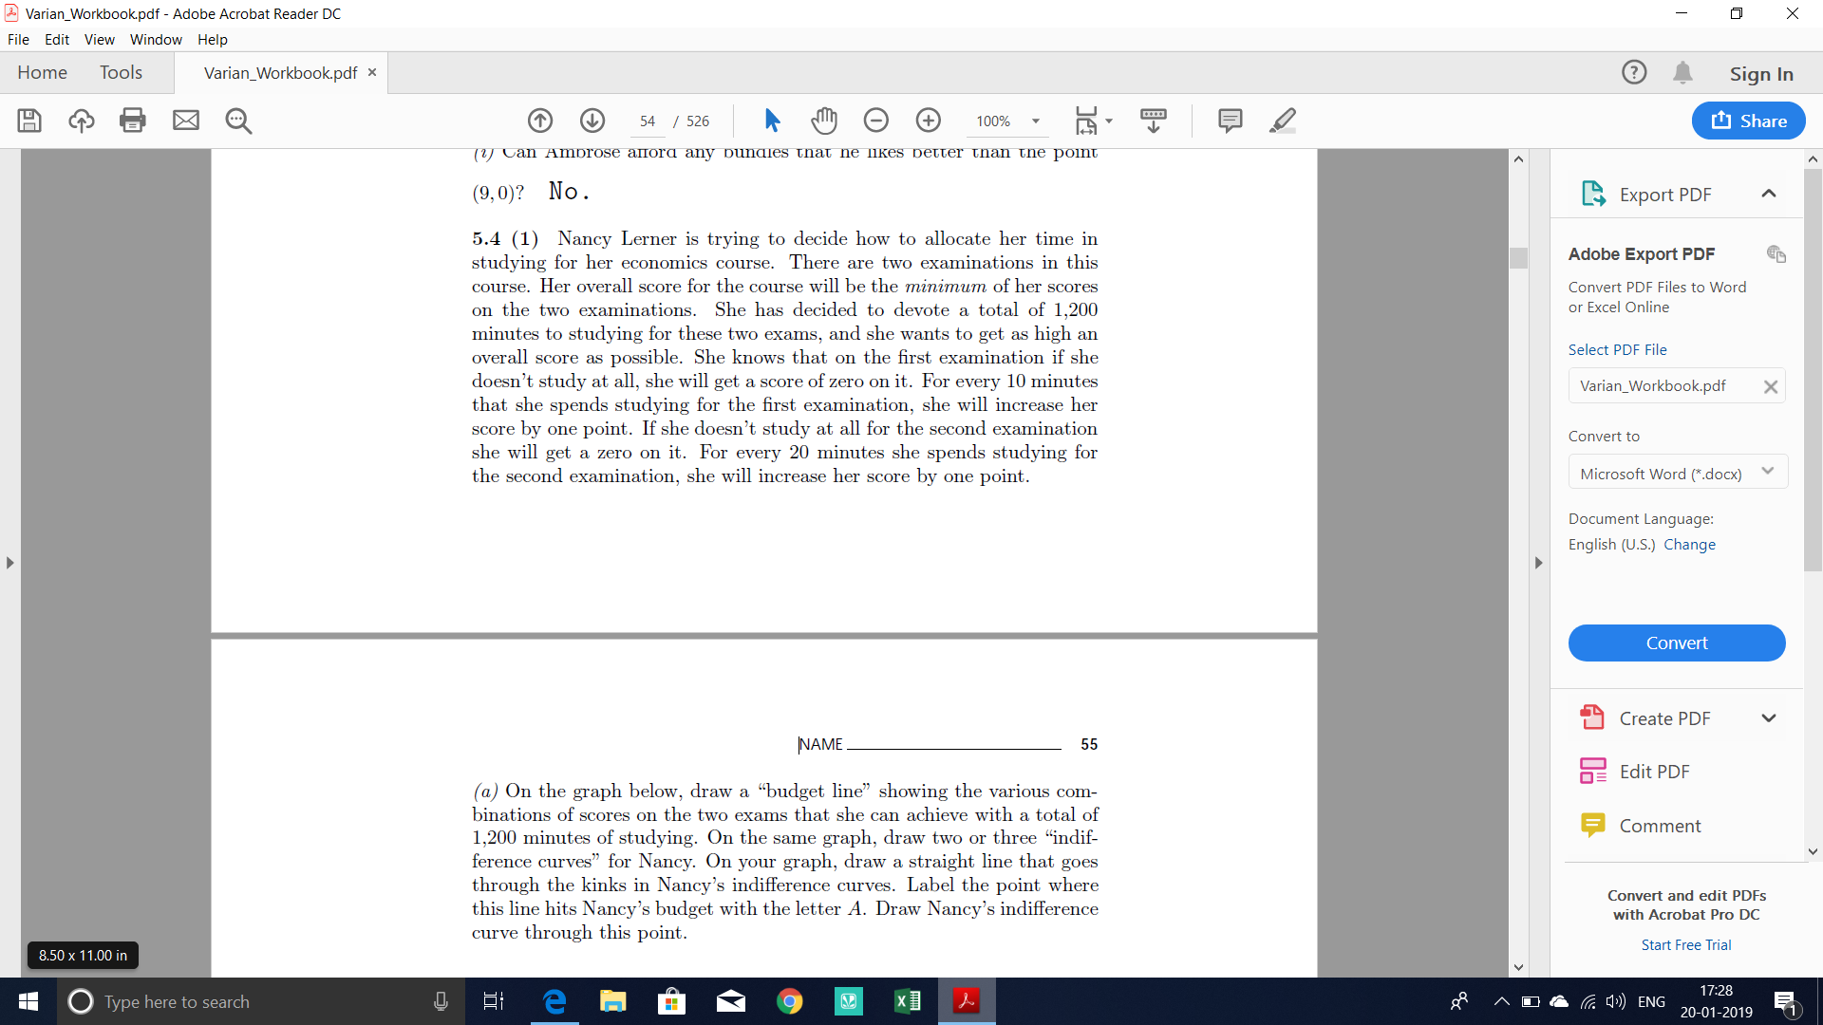Go to previous page arrow icon
The height and width of the screenshot is (1025, 1823).
540,121
